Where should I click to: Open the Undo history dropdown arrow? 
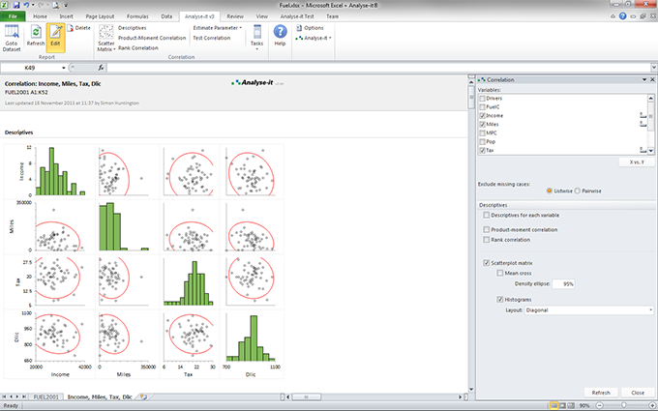33,5
